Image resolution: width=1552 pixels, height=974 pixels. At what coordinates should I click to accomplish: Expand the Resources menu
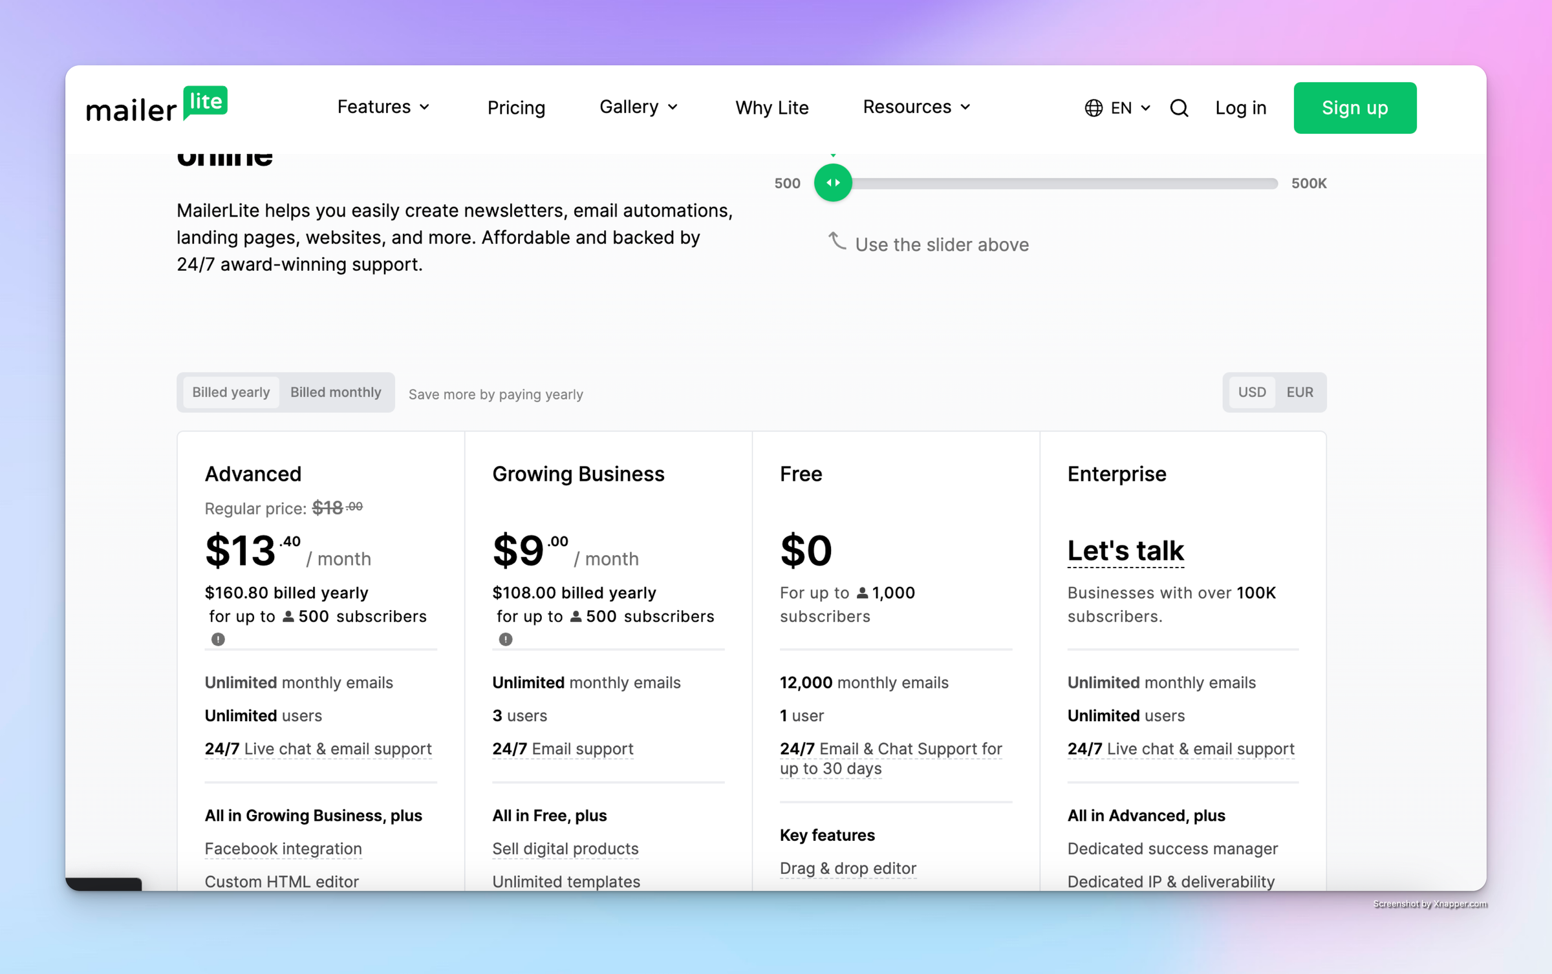click(916, 107)
